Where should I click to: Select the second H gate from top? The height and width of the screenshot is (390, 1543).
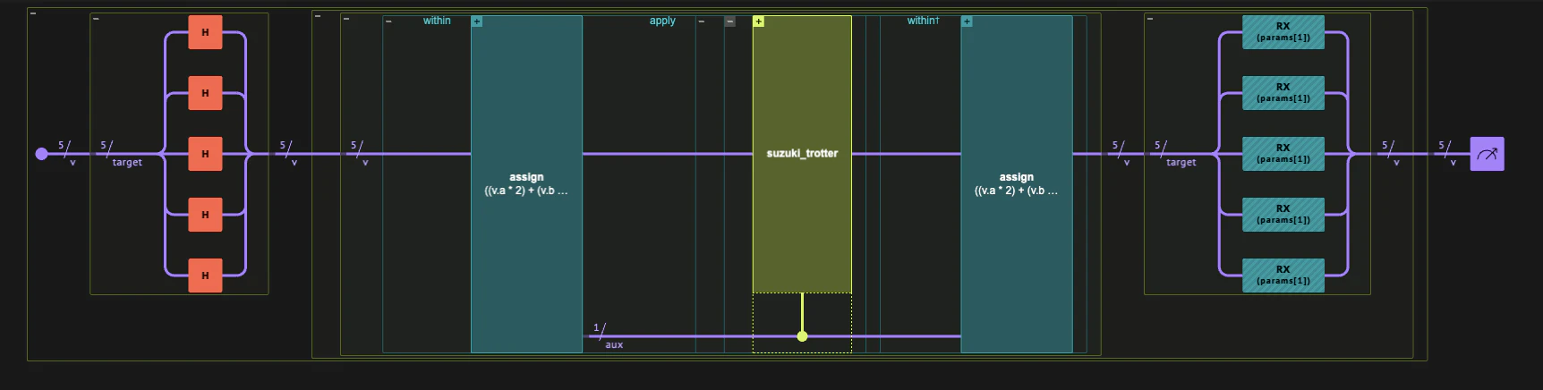pos(205,93)
